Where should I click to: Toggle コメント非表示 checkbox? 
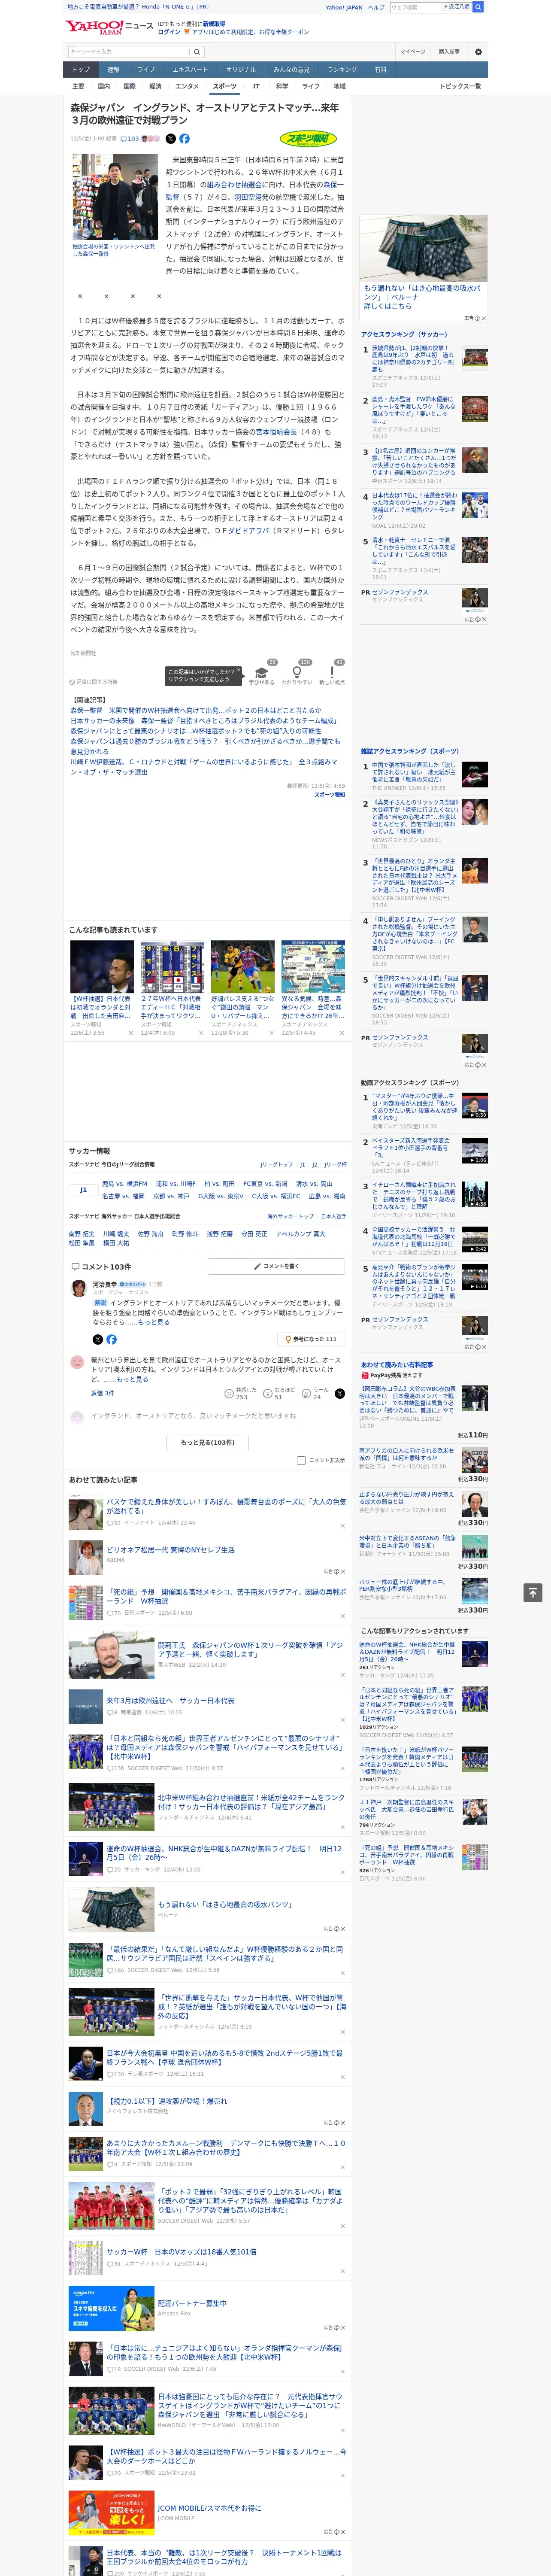tap(301, 1460)
